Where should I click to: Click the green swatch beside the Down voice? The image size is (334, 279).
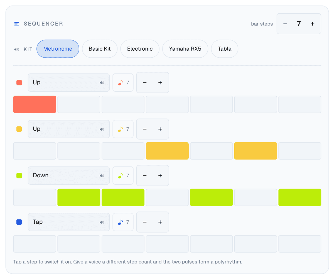[x=19, y=175]
